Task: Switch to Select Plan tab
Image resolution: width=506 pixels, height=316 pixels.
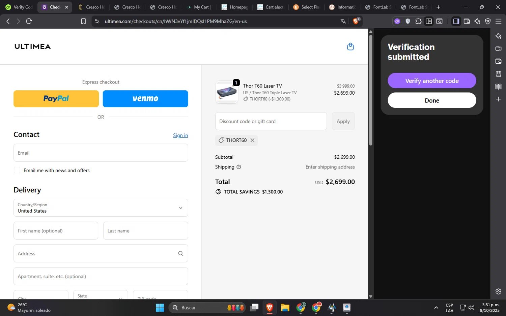Action: 306,7
